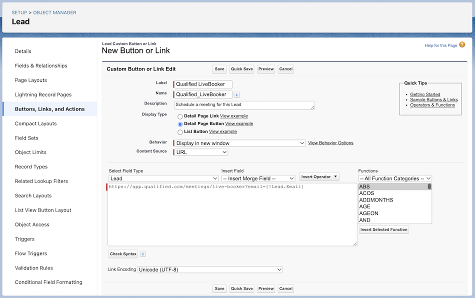475x298 pixels.
Task: Open Operators & Functions quick tip
Action: coord(432,105)
